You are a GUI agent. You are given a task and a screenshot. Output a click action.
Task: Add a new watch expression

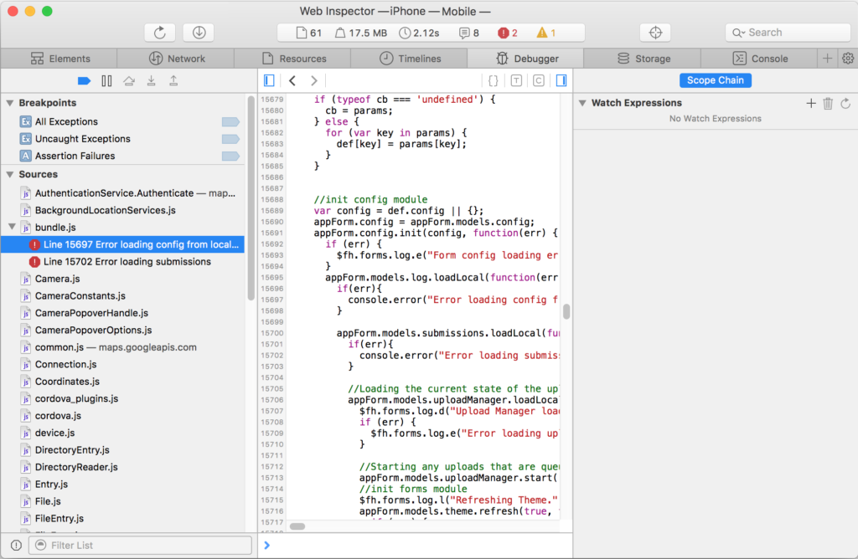810,103
